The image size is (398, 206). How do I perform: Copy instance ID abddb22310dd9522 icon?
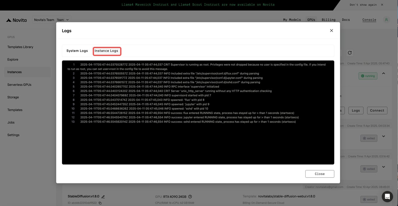(100, 203)
